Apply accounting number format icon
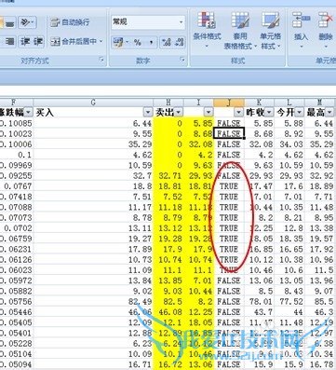 (118, 42)
